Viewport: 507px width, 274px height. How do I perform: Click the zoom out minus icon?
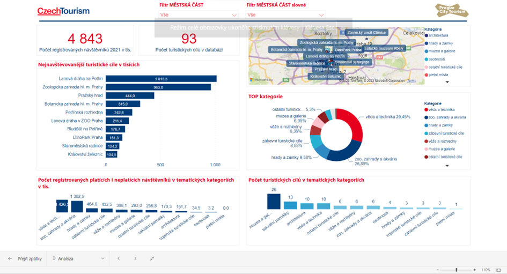[438, 270]
